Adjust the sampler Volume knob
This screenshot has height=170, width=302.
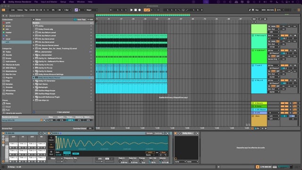161,161
